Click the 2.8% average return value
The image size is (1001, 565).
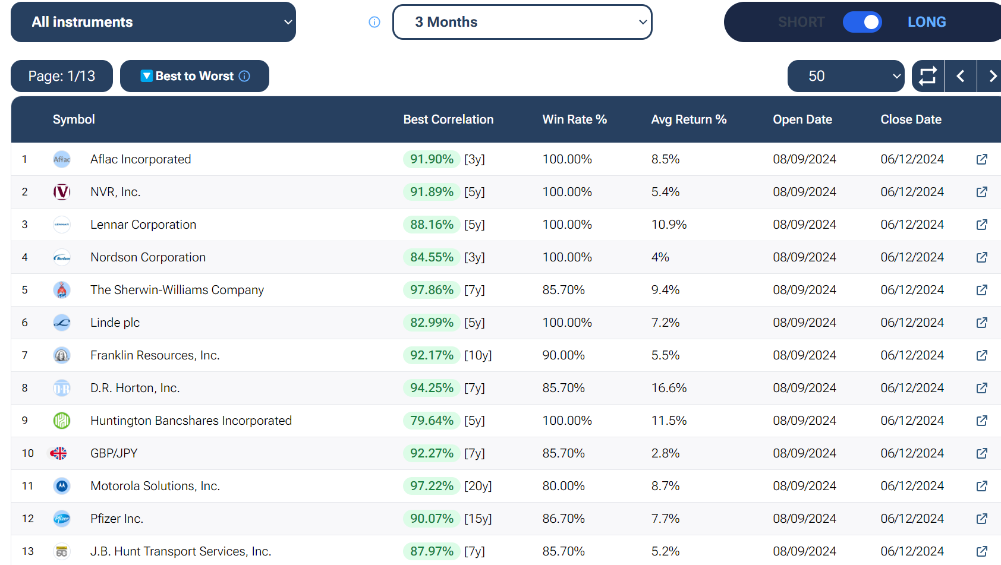click(665, 453)
